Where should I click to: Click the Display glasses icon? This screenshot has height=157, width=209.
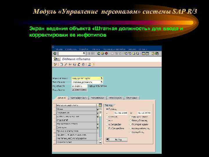[x=70, y=64]
